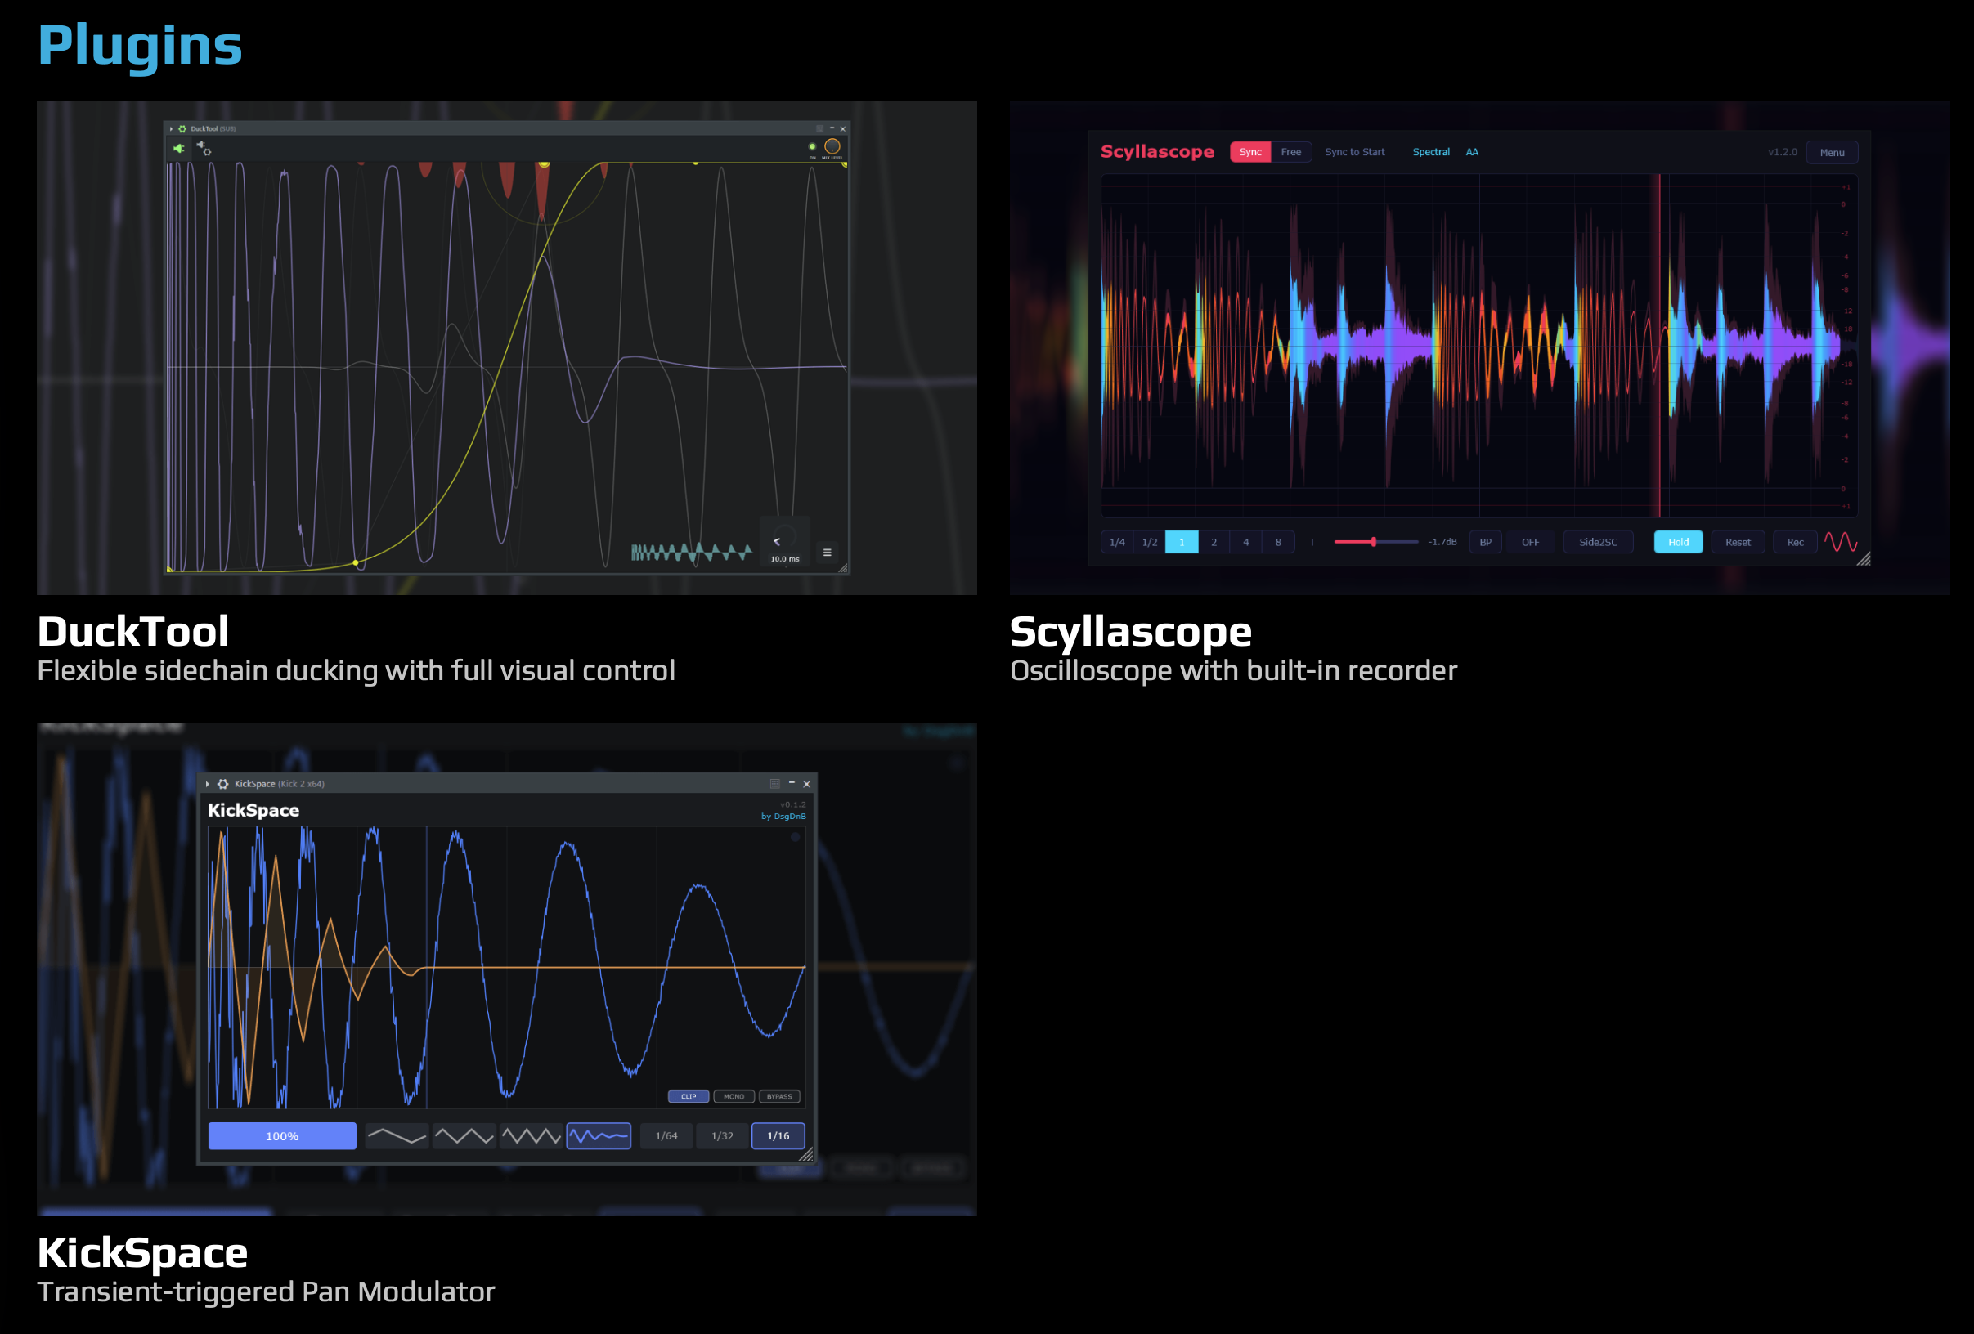Select the two-cycle zigzag waveform in KickSpace
Image resolution: width=1974 pixels, height=1334 pixels.
coord(464,1136)
